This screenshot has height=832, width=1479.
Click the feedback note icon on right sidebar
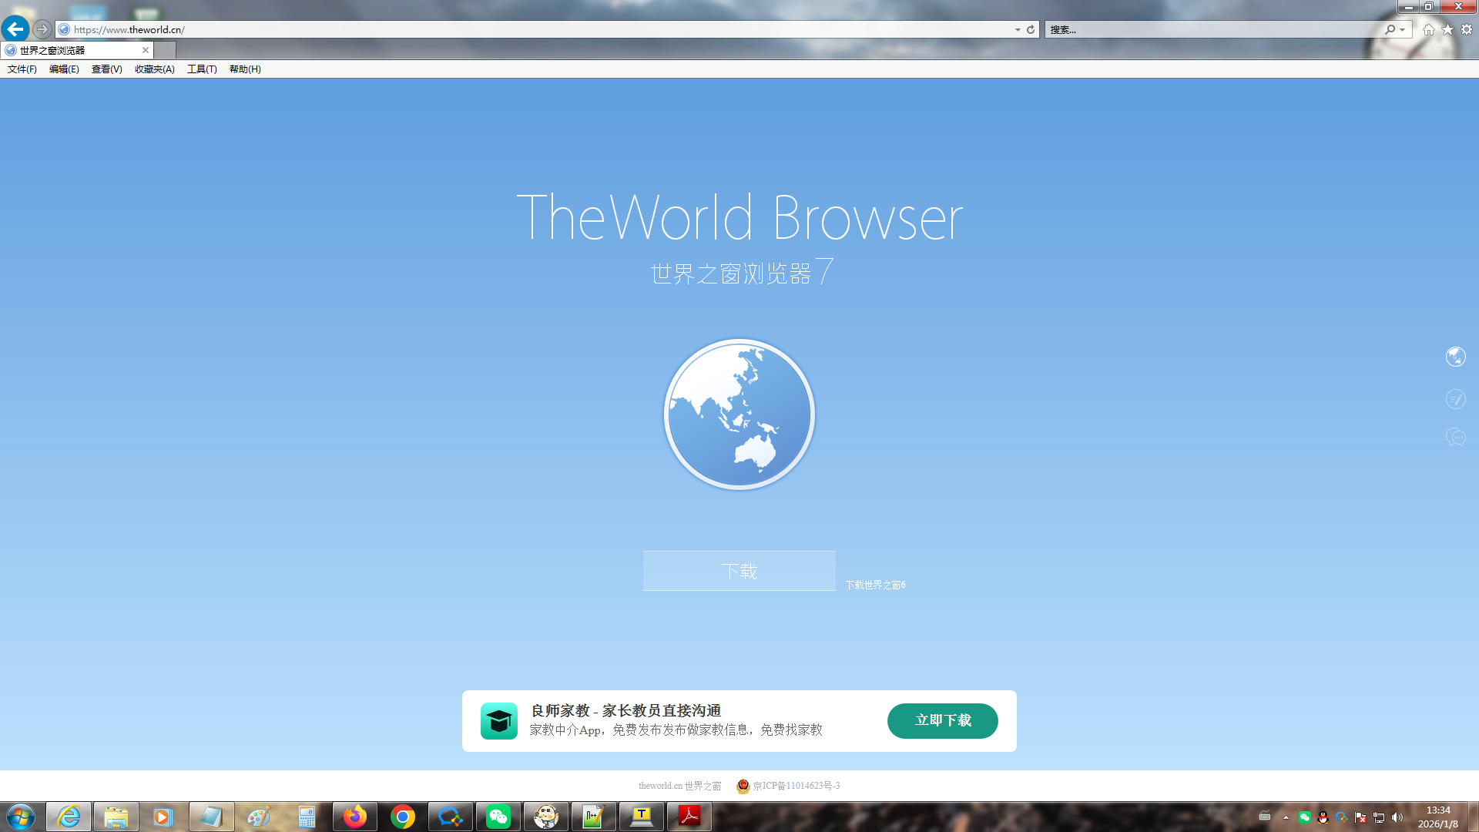tap(1455, 398)
